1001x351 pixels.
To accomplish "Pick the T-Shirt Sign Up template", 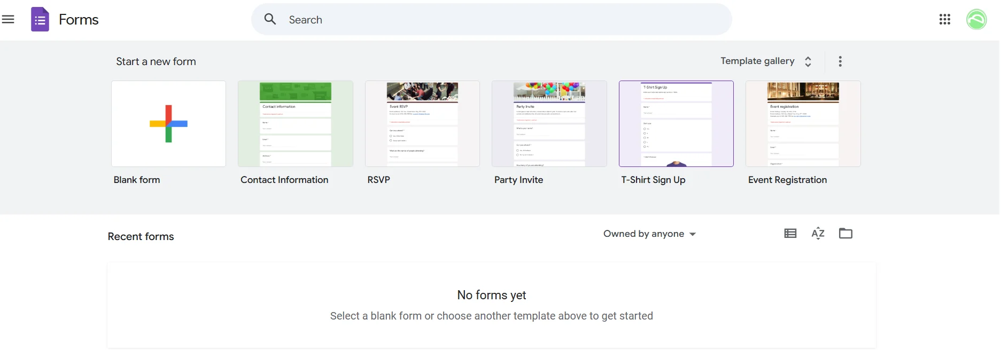I will point(676,124).
